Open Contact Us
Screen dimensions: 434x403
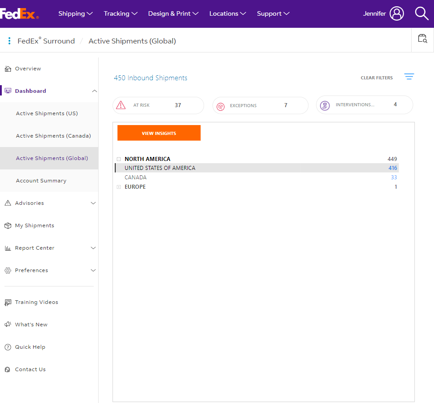coord(30,369)
